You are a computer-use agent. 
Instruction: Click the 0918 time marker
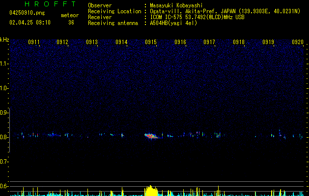click(239, 42)
